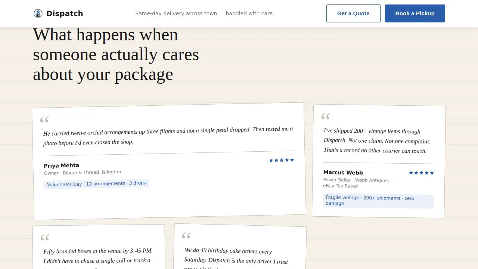Image resolution: width=478 pixels, height=269 pixels.
Task: Click quote mark icon in Fifty branded boxes card
Action: 45,238
